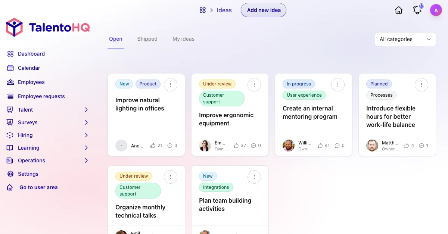Screen dimensions: 448x234
Task: Click the Operations icon in sidebar
Action: click(10, 160)
